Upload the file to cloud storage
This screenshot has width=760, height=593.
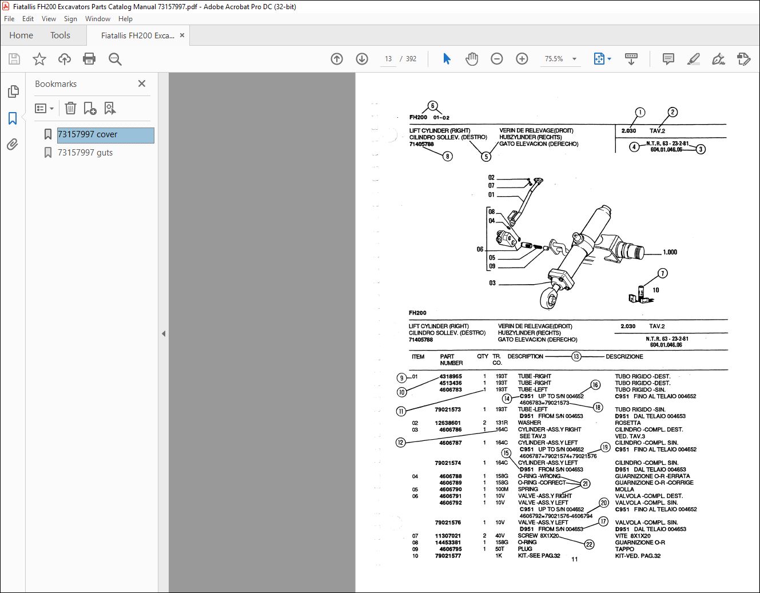pos(65,59)
